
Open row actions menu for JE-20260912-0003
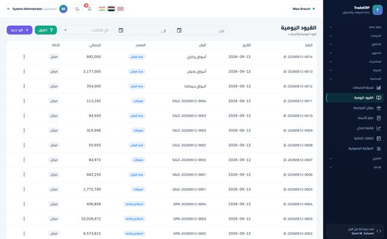tap(24, 218)
